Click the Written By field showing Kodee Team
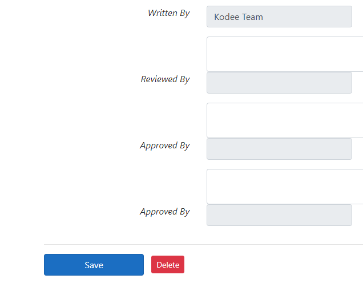This screenshot has height=295, width=363. pyautogui.click(x=279, y=17)
